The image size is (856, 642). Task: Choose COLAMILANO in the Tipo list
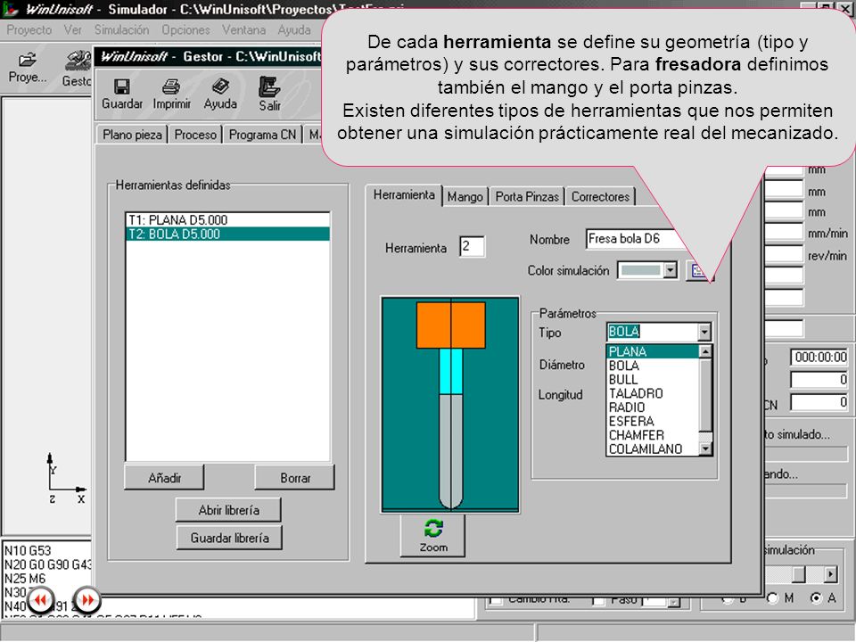653,449
